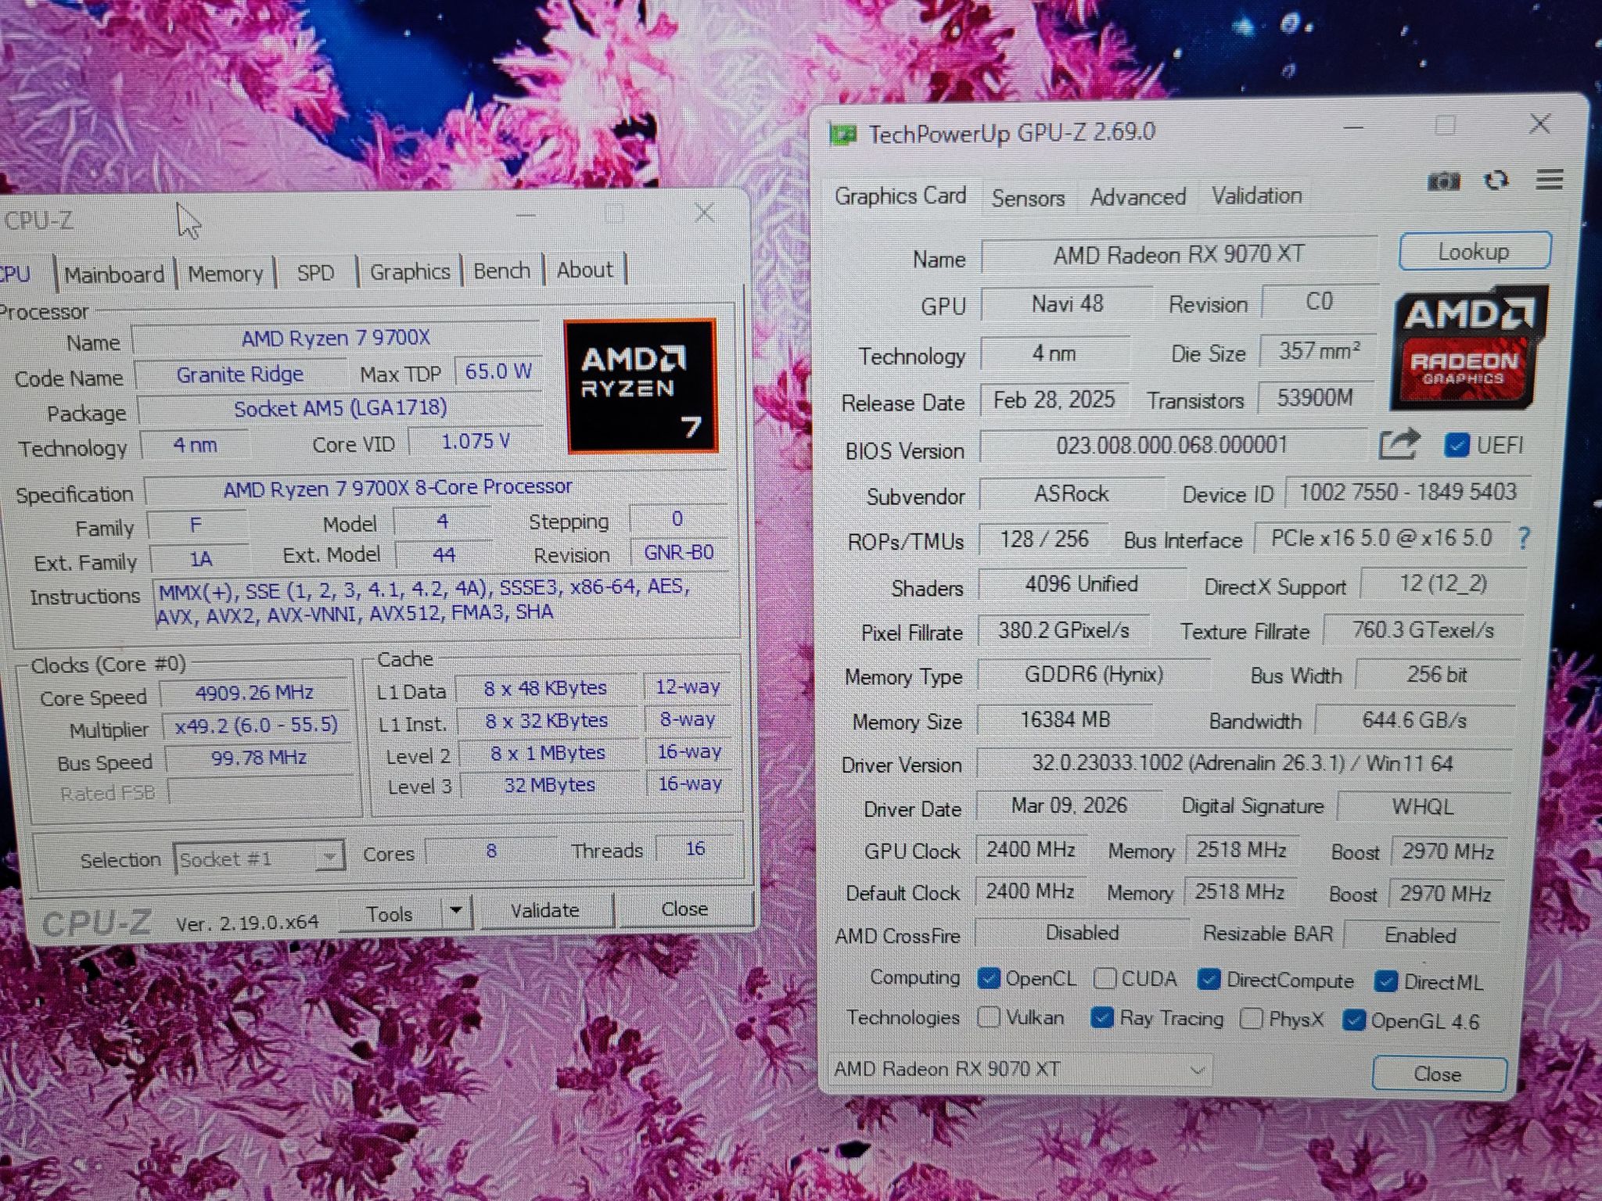
Task: Expand the Tools dropdown arrow in CPU-Z
Action: pos(456,911)
